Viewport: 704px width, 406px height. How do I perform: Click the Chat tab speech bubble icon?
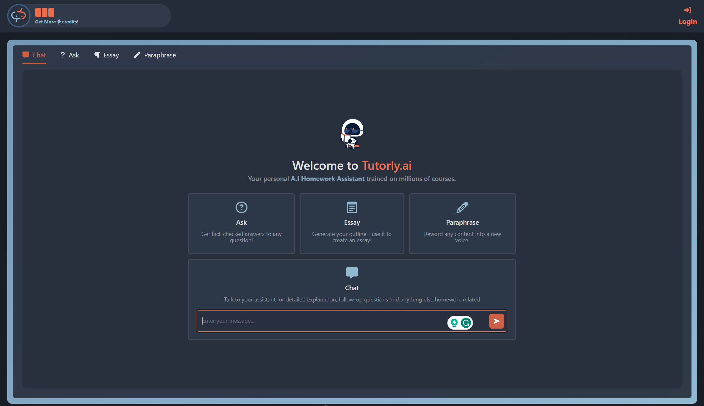(26, 55)
